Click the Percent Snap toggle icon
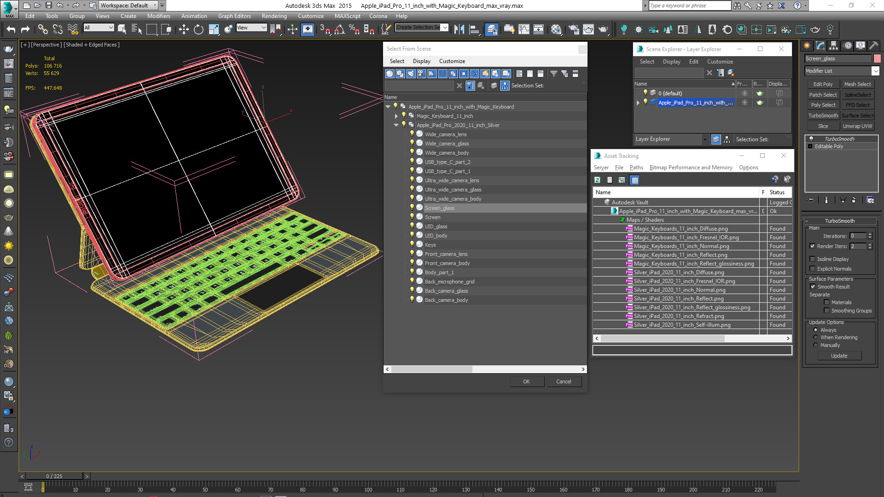The height and width of the screenshot is (497, 884). pyautogui.click(x=354, y=29)
